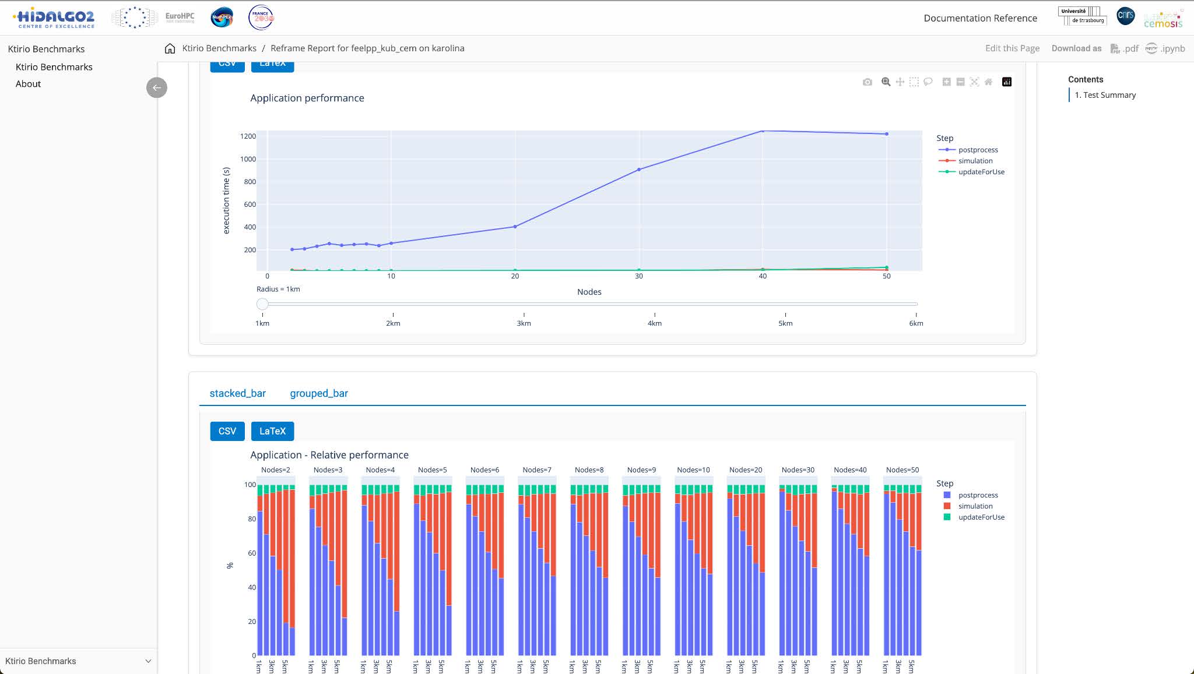Collapse the sidebar using the arrow button
The height and width of the screenshot is (674, 1194).
156,87
